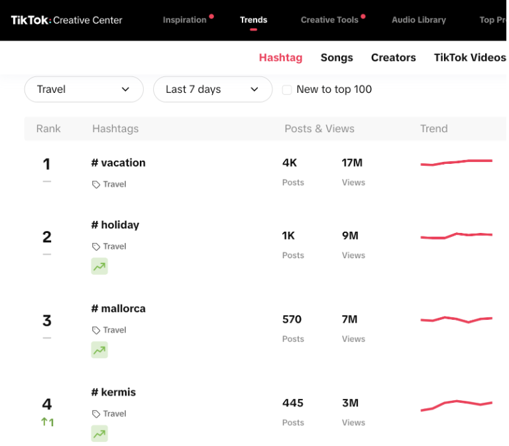509x446 pixels.
Task: Open the # mallorca hashtag
Action: coord(118,309)
